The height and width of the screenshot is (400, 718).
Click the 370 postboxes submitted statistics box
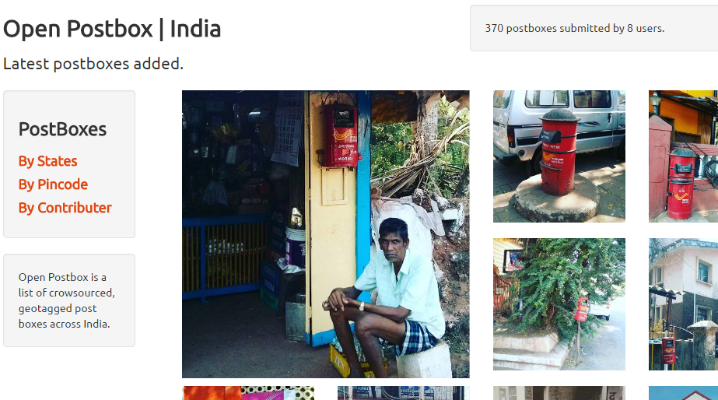coord(594,28)
